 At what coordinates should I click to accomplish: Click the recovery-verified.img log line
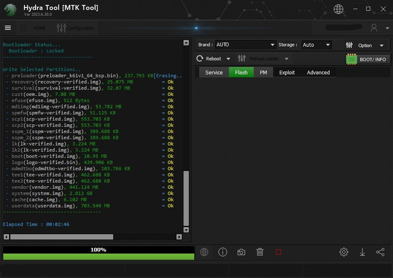point(90,82)
